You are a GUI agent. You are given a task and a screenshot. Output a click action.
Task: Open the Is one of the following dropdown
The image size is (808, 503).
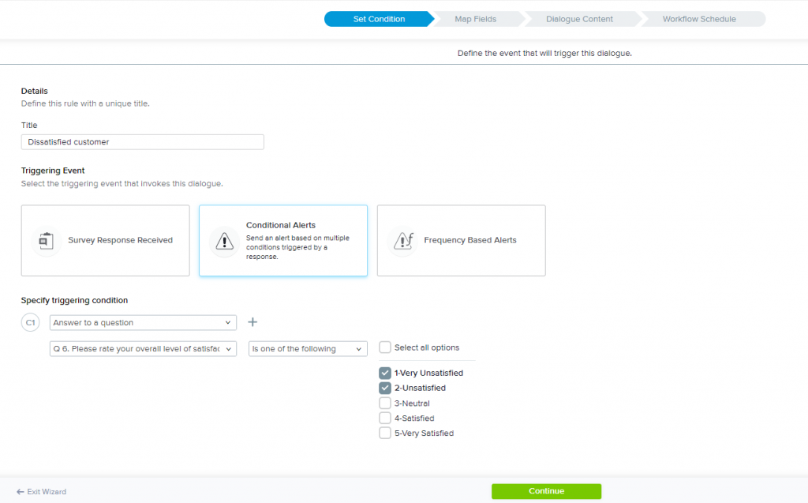308,348
